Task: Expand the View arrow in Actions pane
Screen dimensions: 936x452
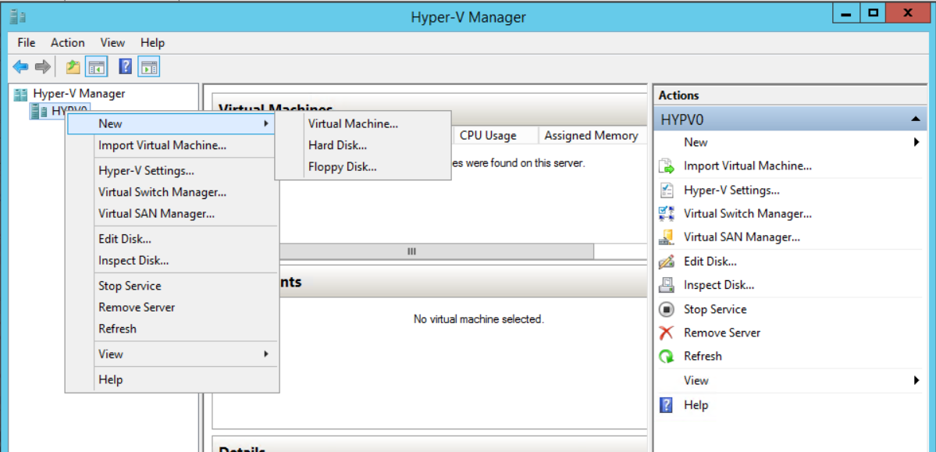Action: click(x=916, y=380)
